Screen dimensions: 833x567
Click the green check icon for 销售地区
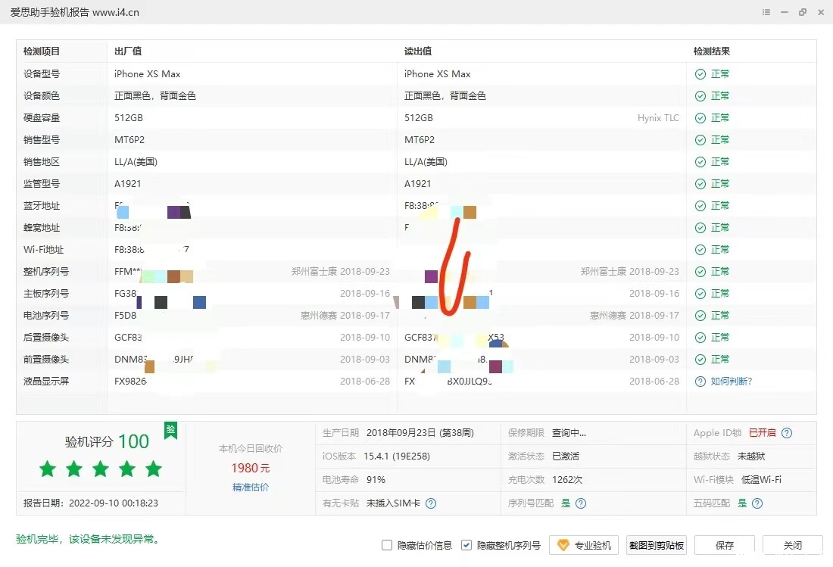pos(700,162)
